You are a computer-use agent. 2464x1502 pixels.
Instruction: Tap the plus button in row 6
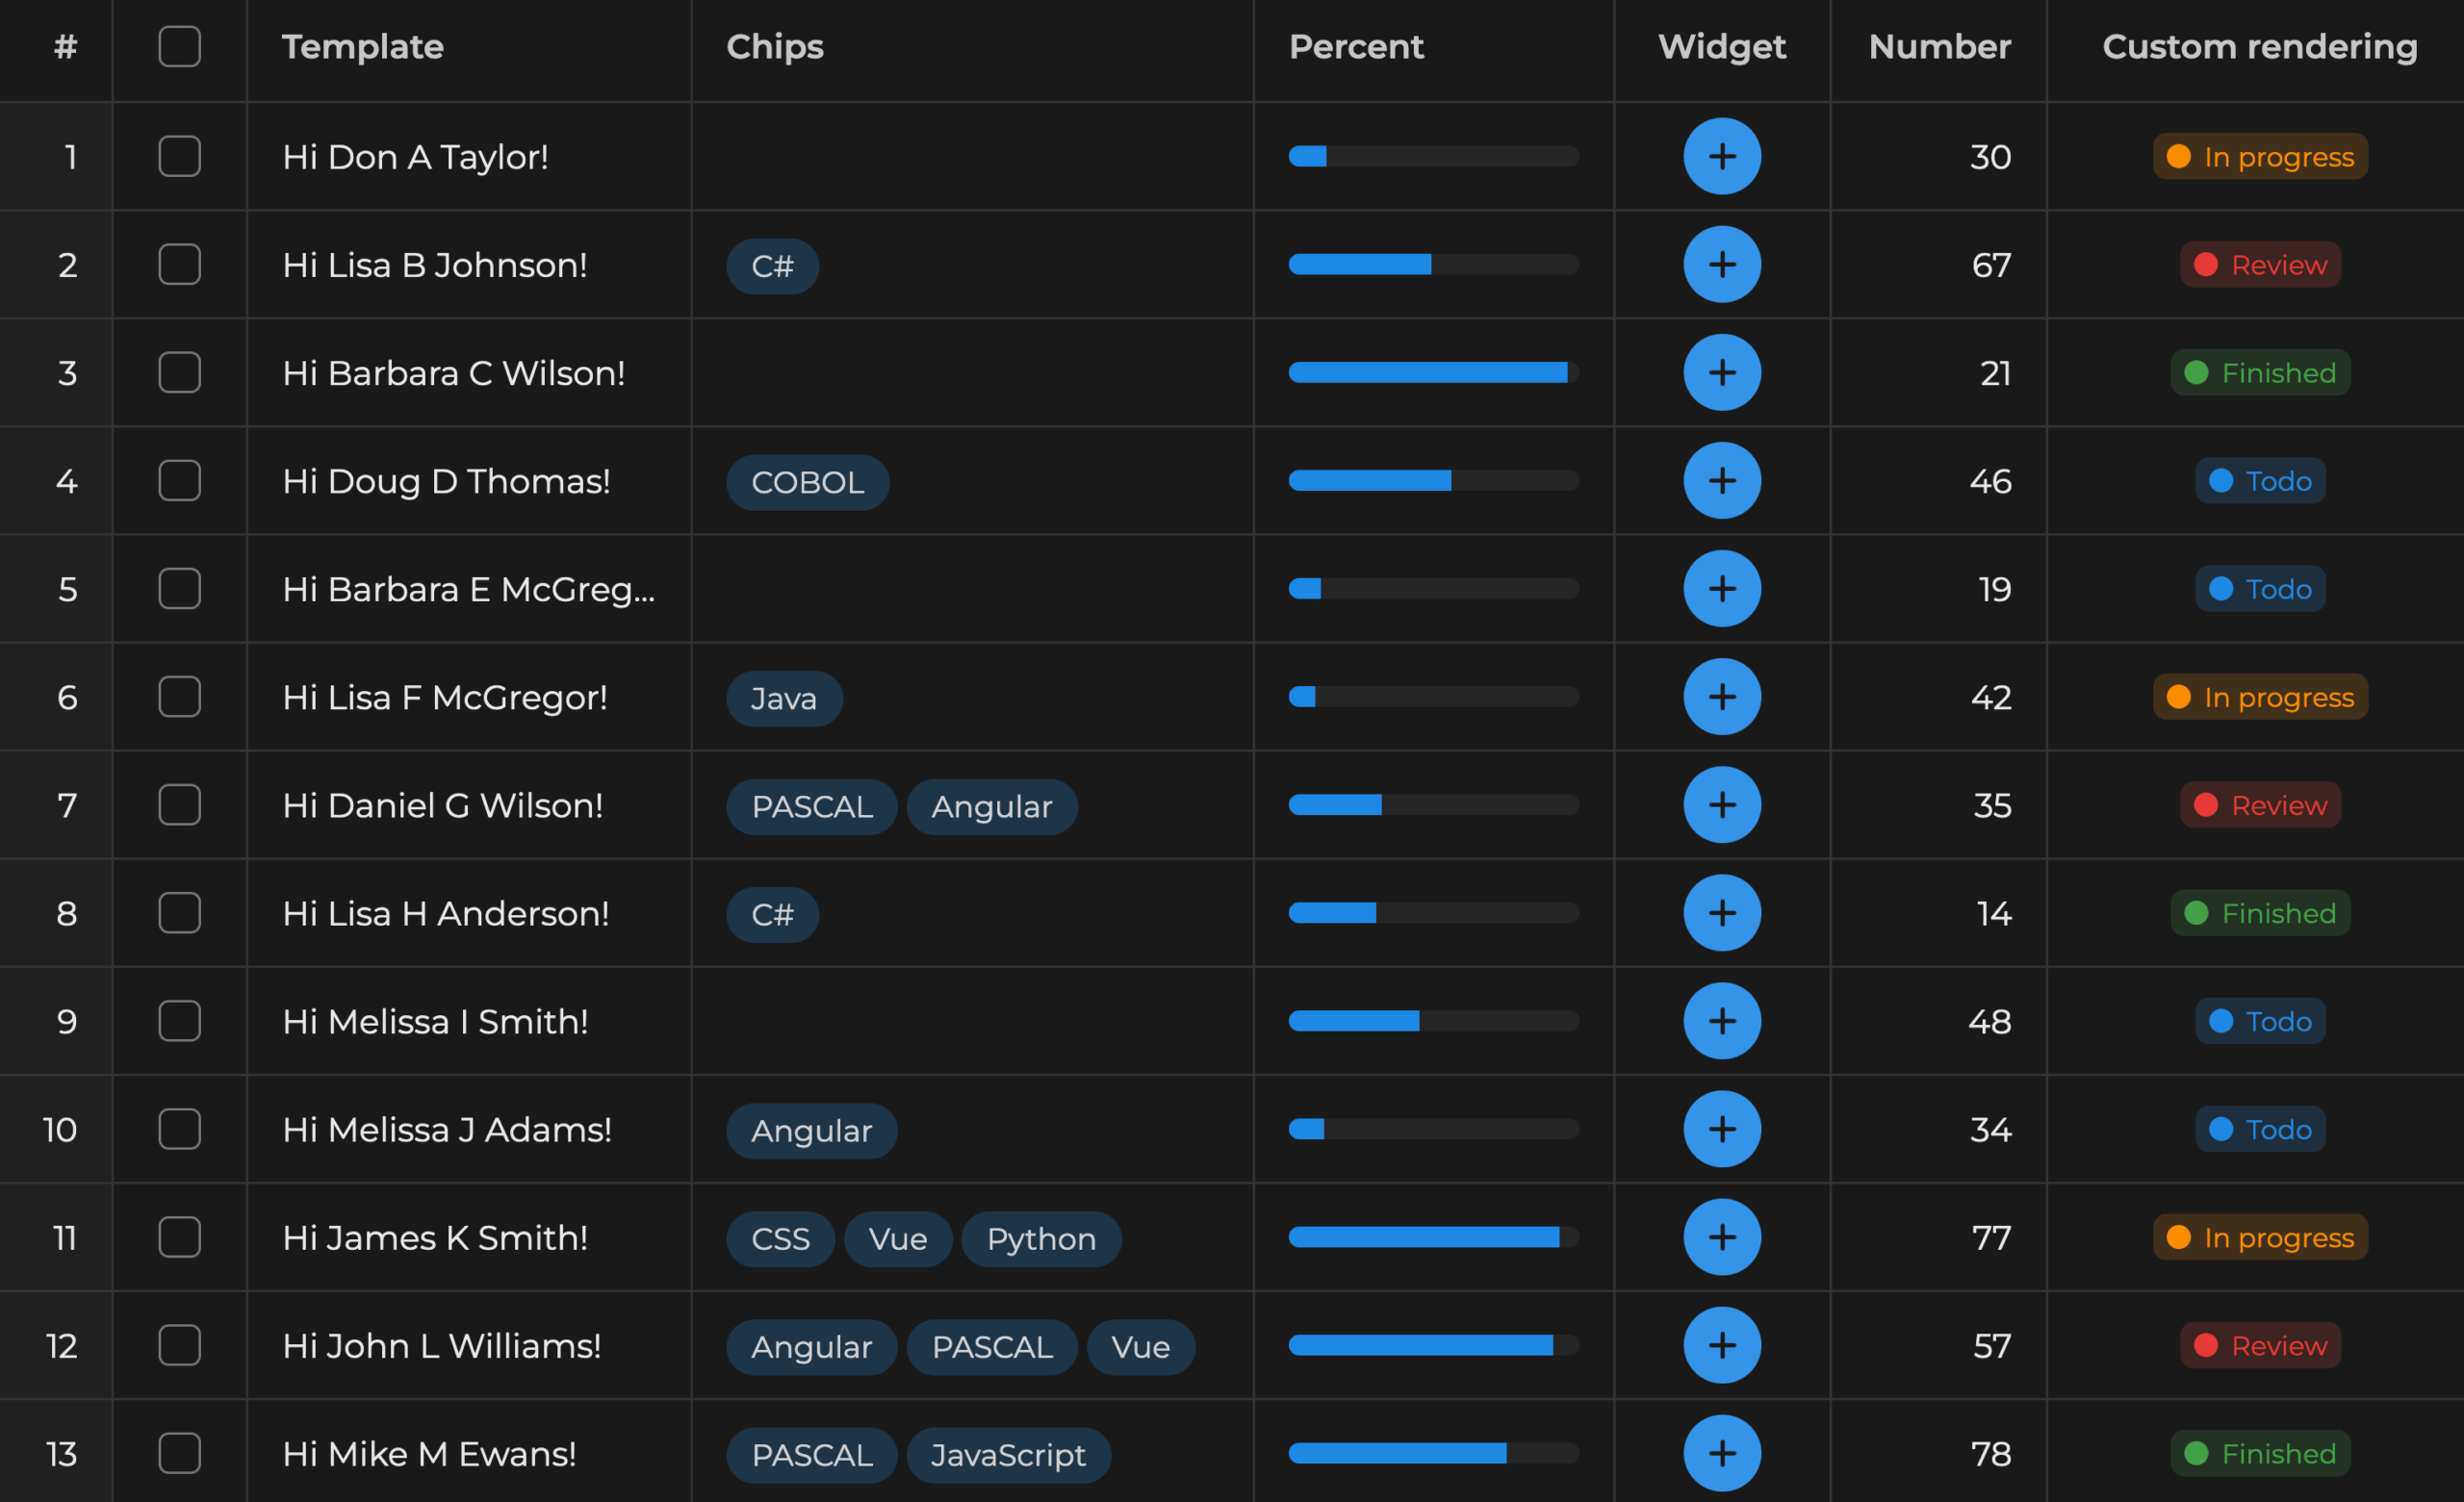1721,697
